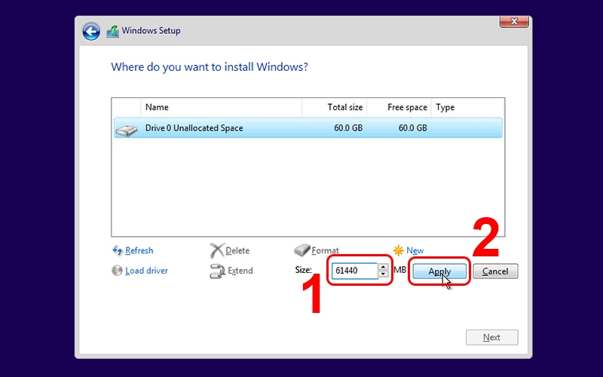Click the 60.0 GB total size cell

tap(348, 128)
